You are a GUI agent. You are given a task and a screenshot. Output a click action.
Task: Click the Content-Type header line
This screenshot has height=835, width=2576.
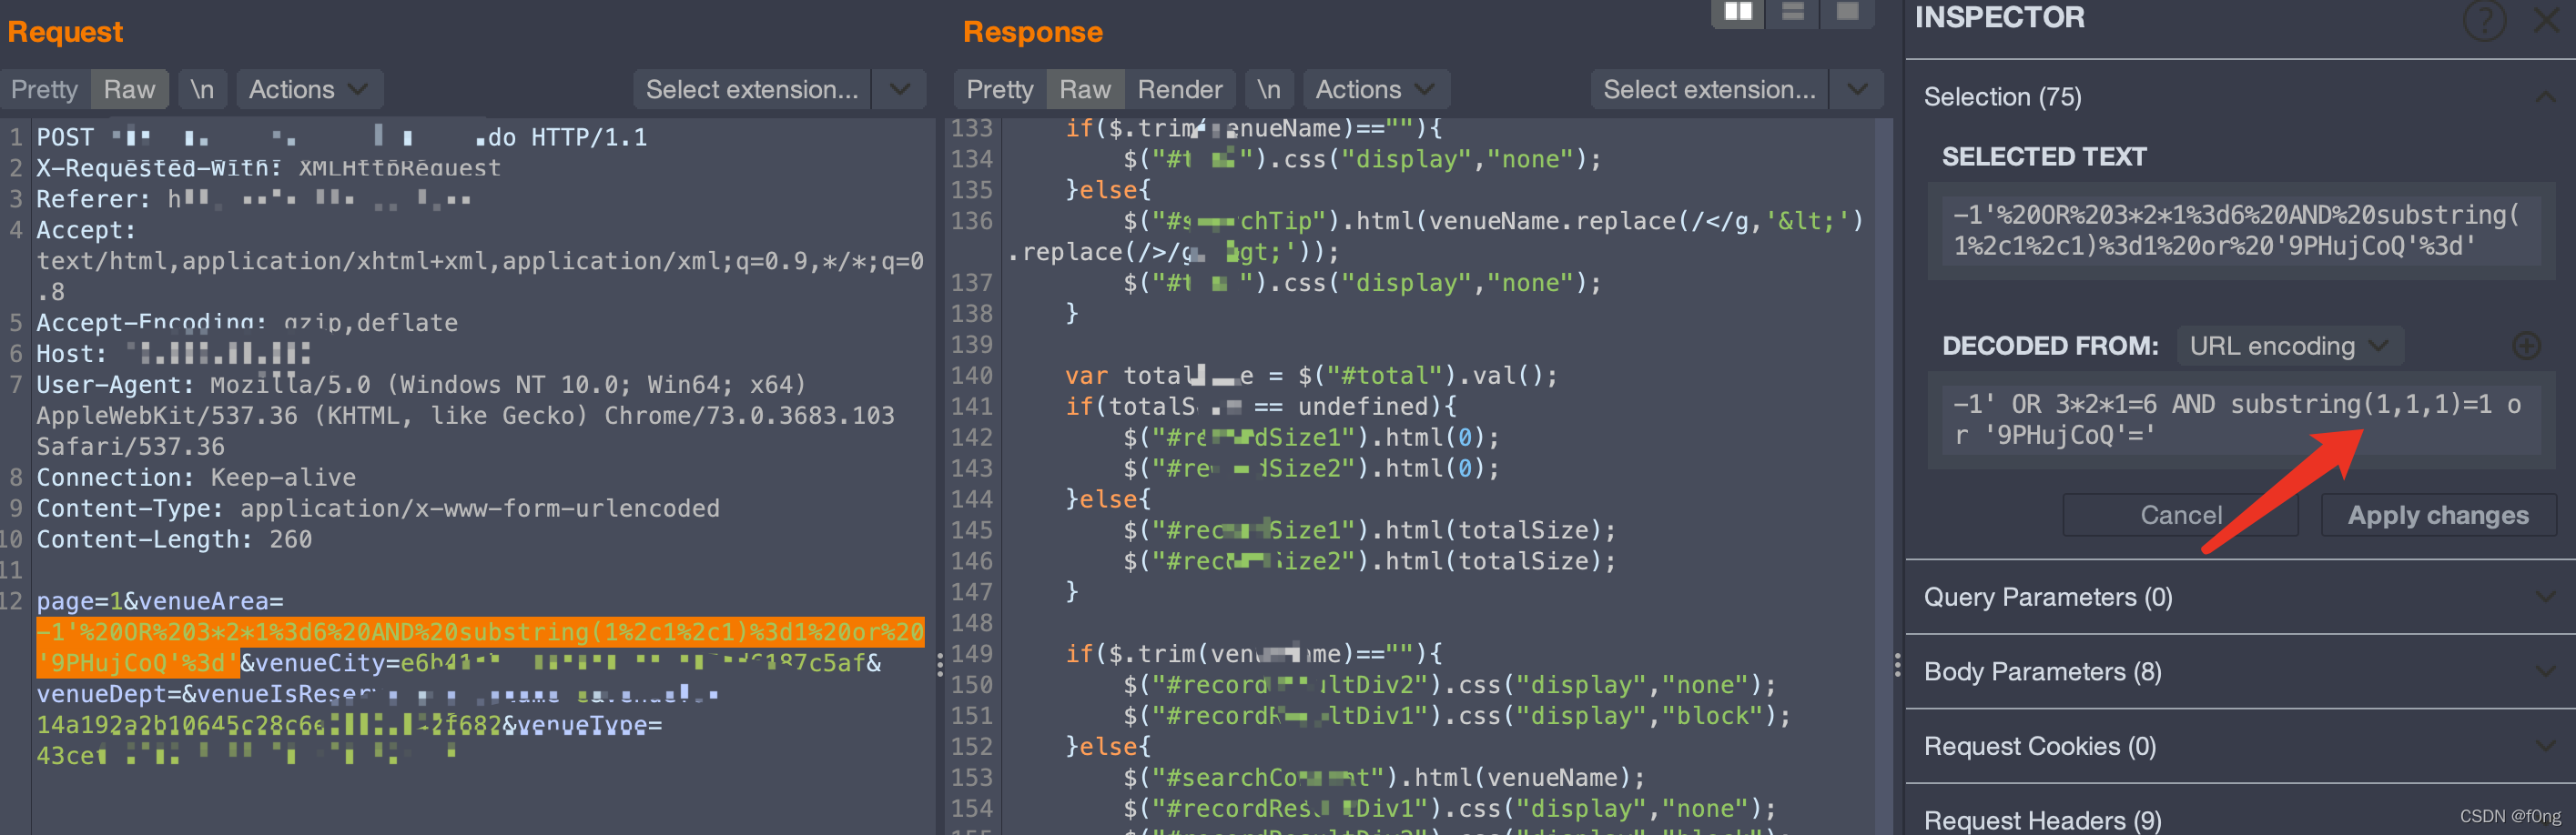pos(378,508)
